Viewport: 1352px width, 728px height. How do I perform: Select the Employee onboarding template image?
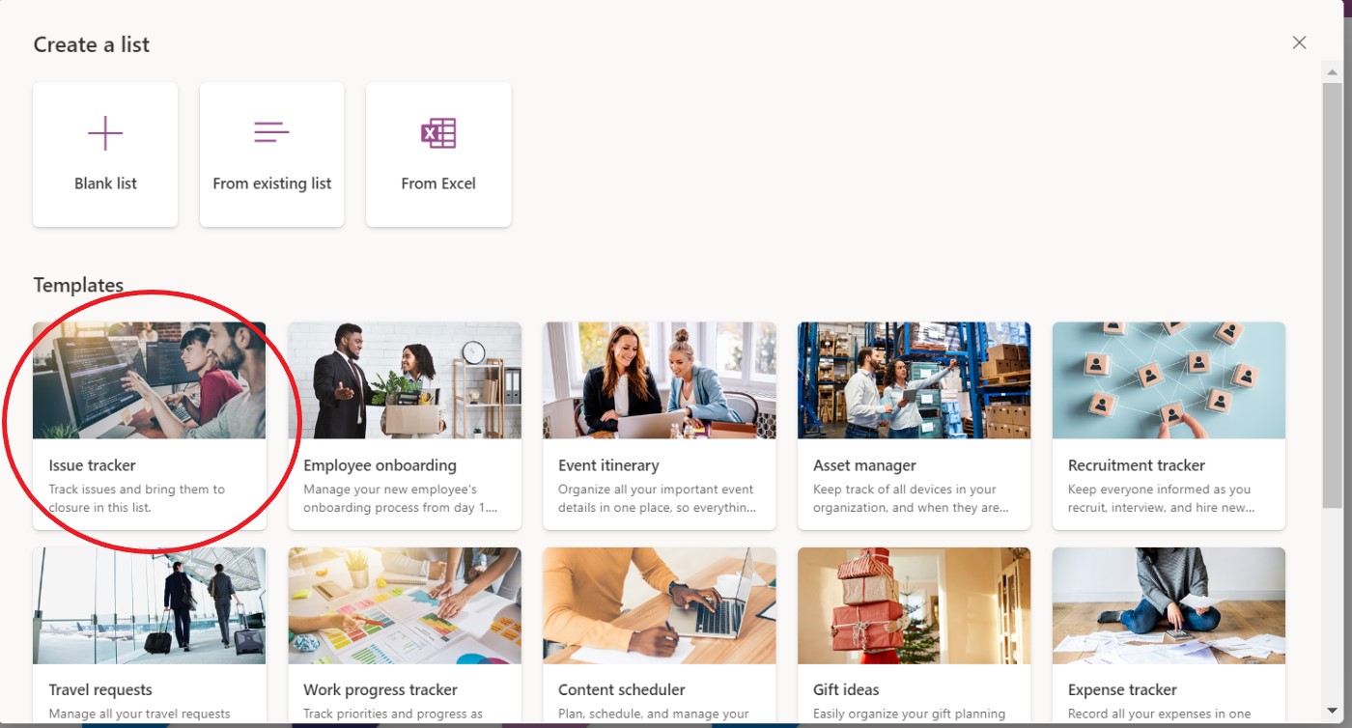[405, 380]
